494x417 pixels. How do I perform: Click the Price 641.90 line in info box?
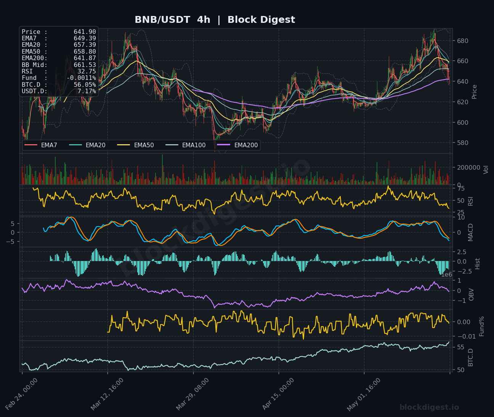(x=59, y=32)
